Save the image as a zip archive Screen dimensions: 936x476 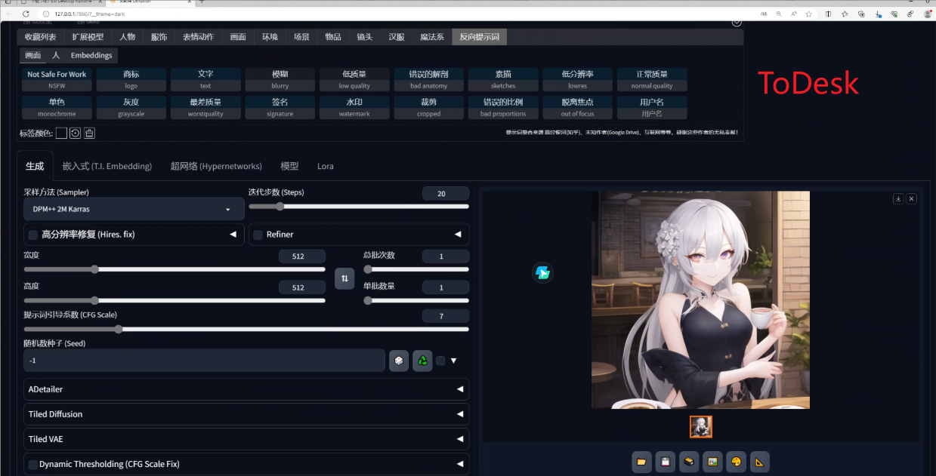(x=688, y=462)
